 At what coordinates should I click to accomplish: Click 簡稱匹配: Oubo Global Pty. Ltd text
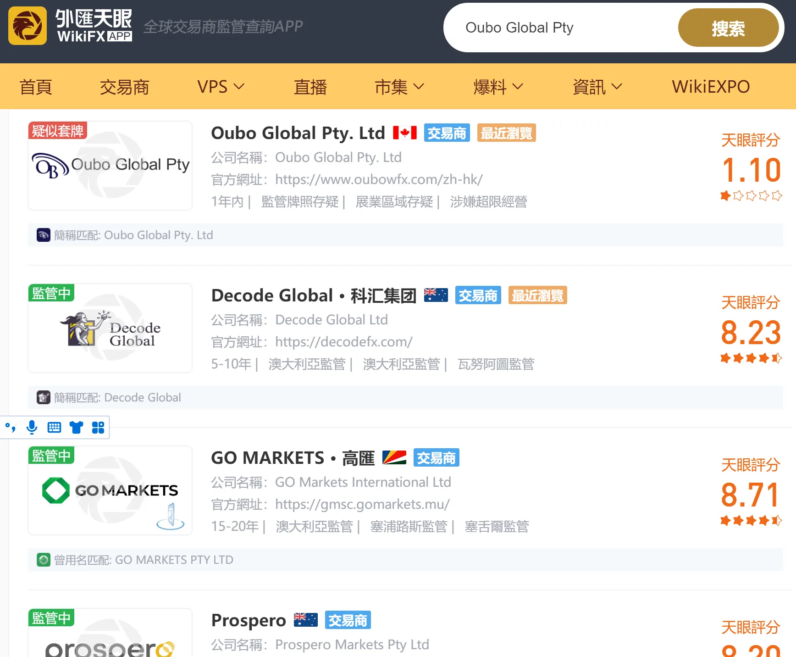click(x=133, y=235)
